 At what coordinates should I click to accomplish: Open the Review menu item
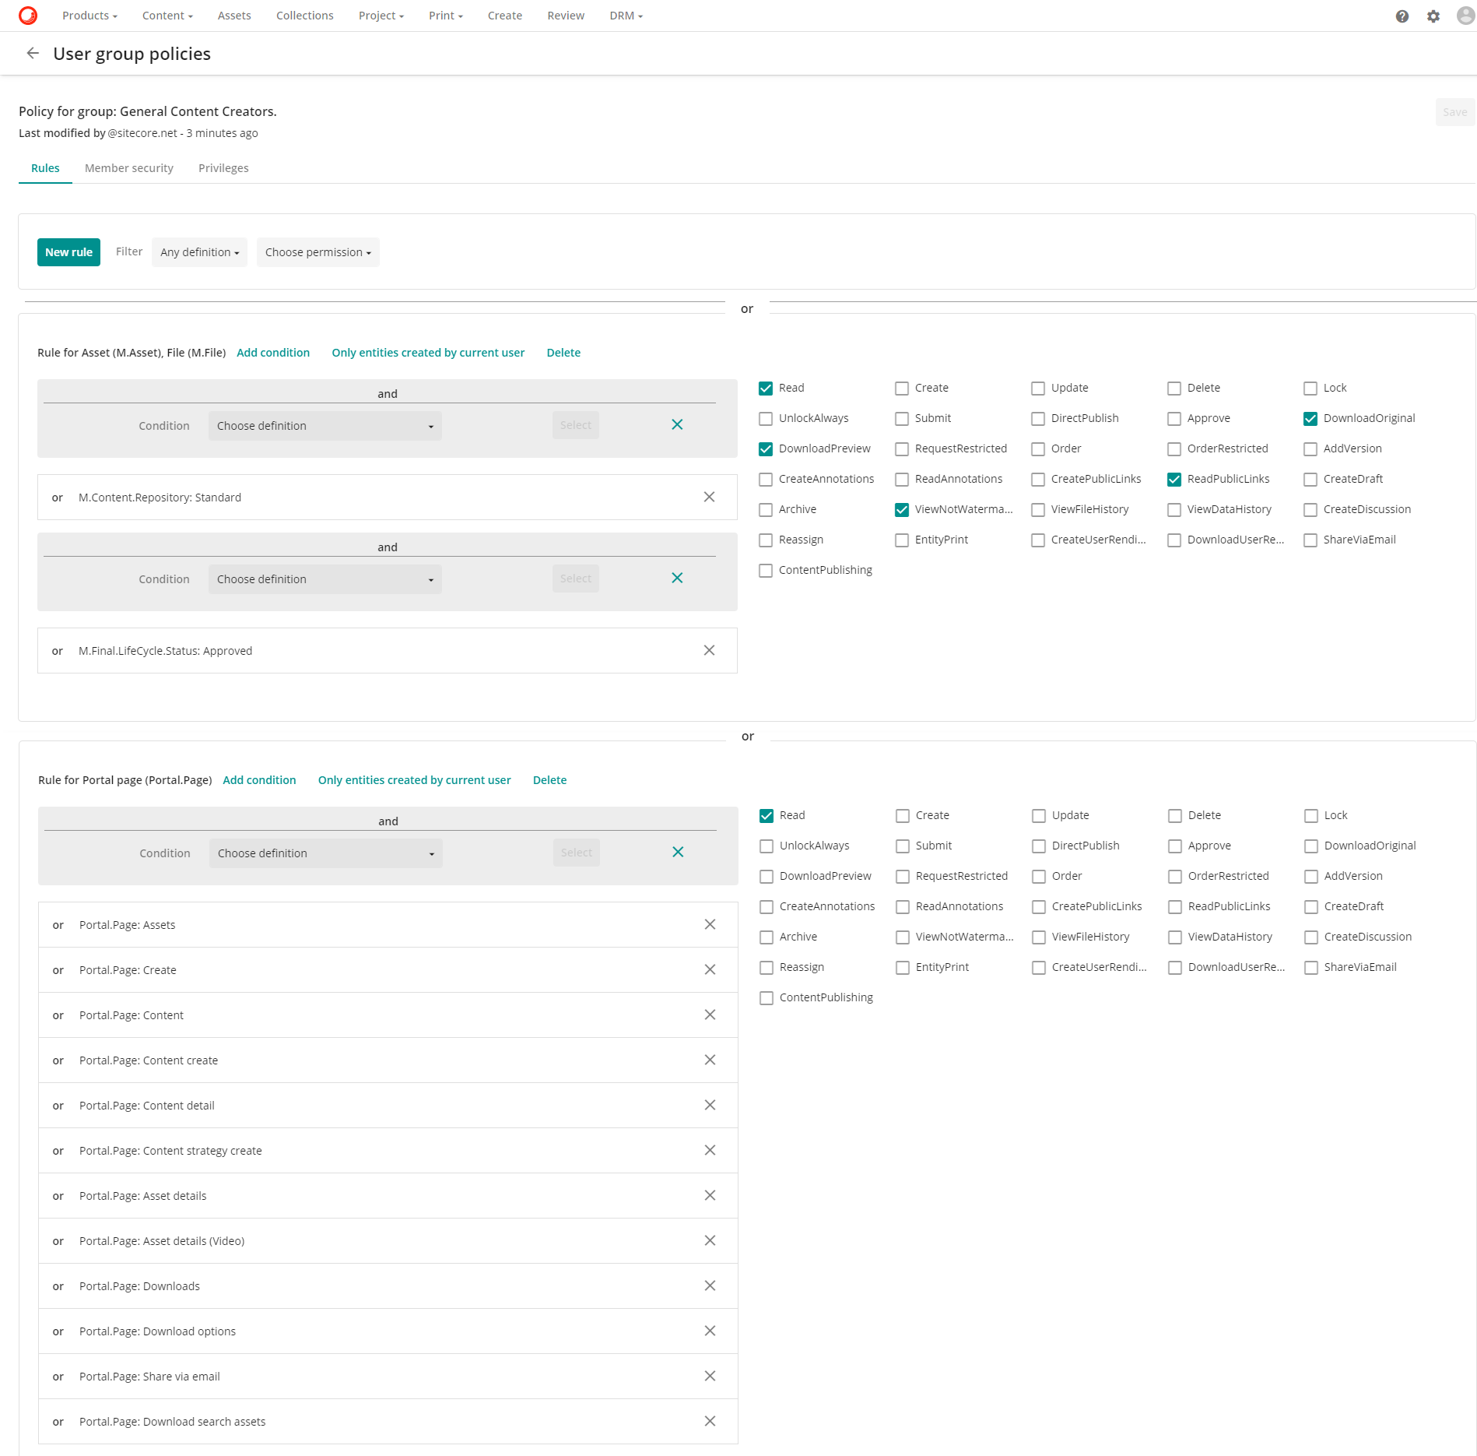coord(565,15)
